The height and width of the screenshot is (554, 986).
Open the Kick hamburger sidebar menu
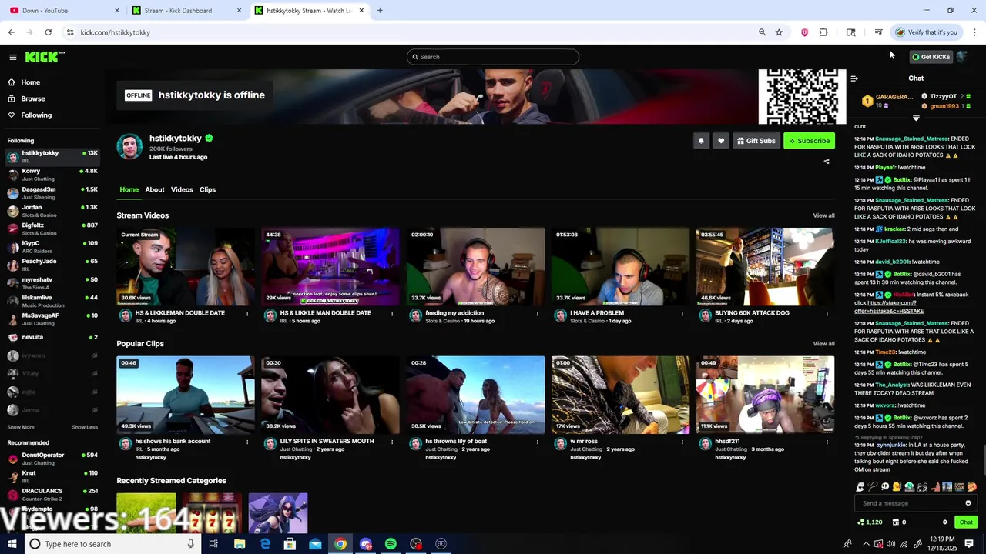(12, 57)
